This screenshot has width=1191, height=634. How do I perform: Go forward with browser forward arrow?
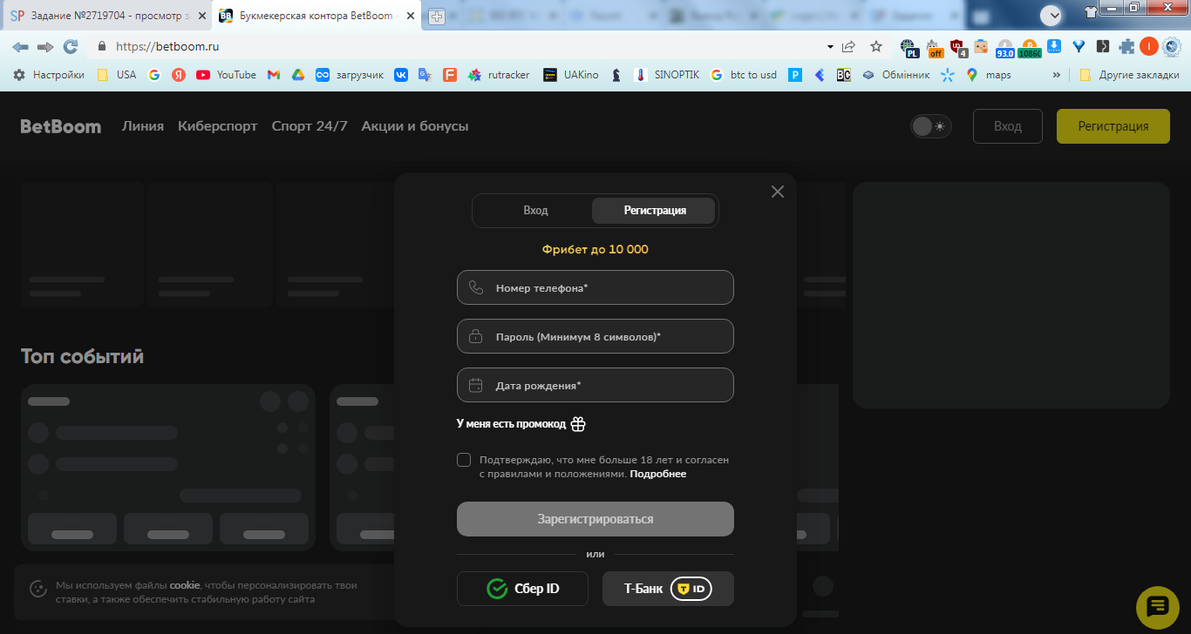pos(45,46)
